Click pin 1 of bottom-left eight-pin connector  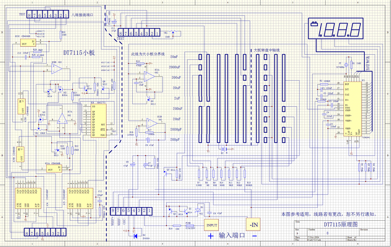tap(64, 232)
